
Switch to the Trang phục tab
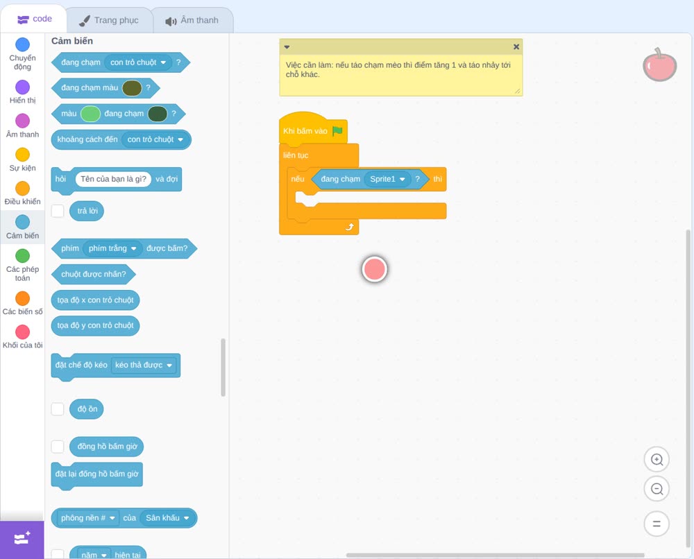pyautogui.click(x=109, y=20)
